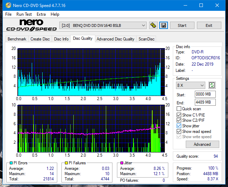Image resolution: width=228 pixels, height=187 pixels.
Task: Click the Nero app icon in title bar
Action: tap(8, 5)
